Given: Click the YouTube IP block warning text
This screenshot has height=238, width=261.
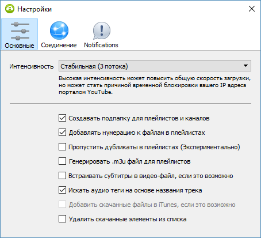Looking at the screenshot, I should tap(155, 85).
